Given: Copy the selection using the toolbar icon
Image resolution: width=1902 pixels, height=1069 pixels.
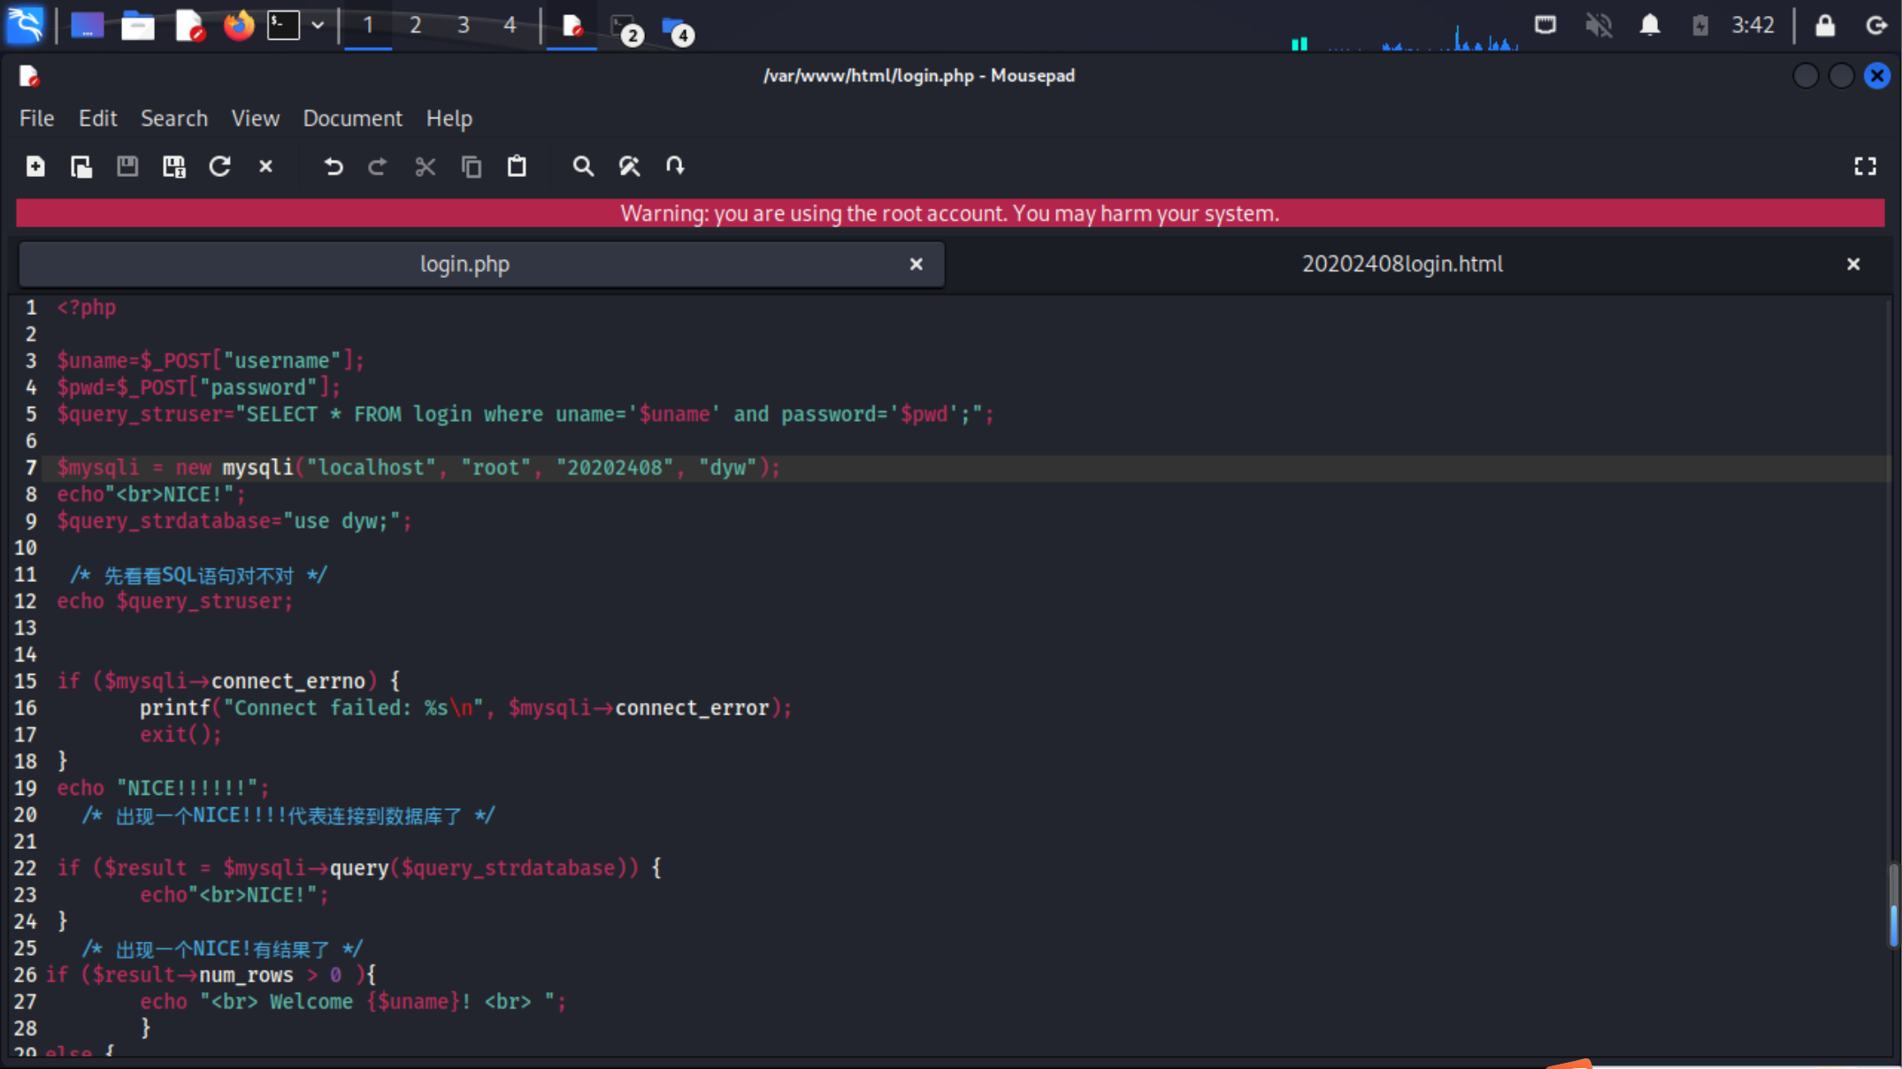Looking at the screenshot, I should click(472, 166).
